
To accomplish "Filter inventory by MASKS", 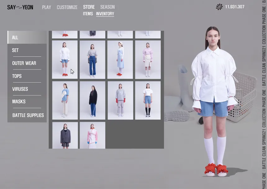I will [27, 102].
